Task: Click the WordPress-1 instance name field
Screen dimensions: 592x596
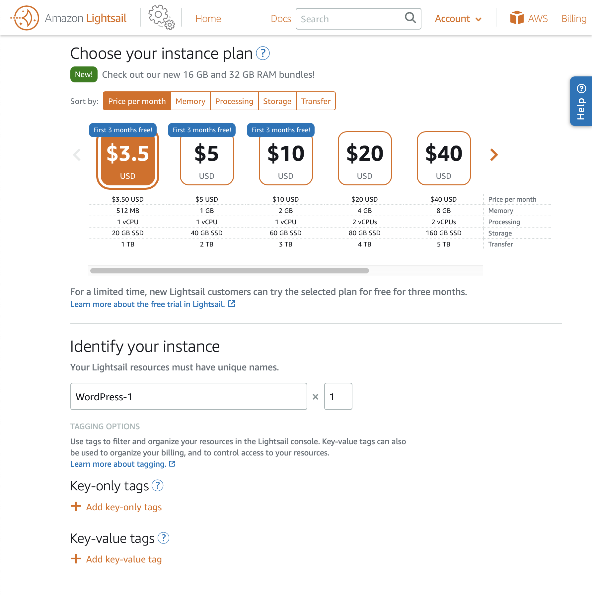Action: tap(188, 396)
